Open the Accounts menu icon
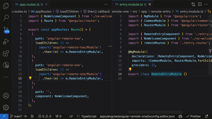The height and width of the screenshot is (119, 212). (6, 96)
